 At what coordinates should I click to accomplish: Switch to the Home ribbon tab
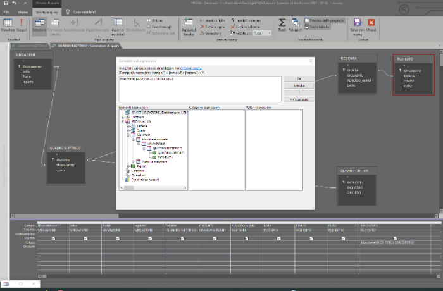(23, 12)
